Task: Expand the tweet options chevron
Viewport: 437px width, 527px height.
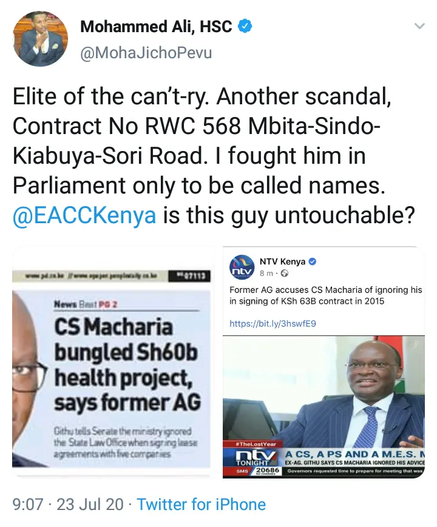Action: coord(419,26)
